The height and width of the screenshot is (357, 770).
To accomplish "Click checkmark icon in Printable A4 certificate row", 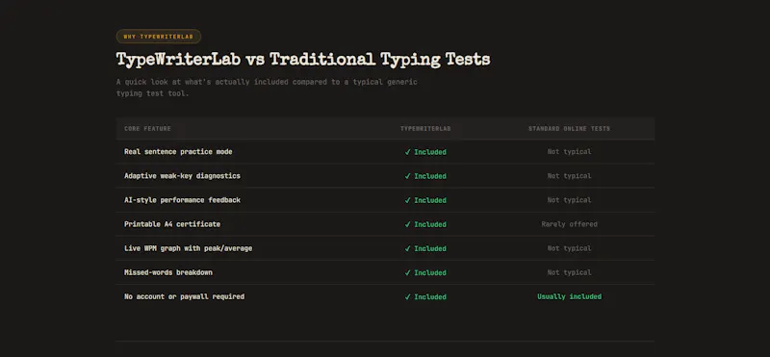I will 407,224.
